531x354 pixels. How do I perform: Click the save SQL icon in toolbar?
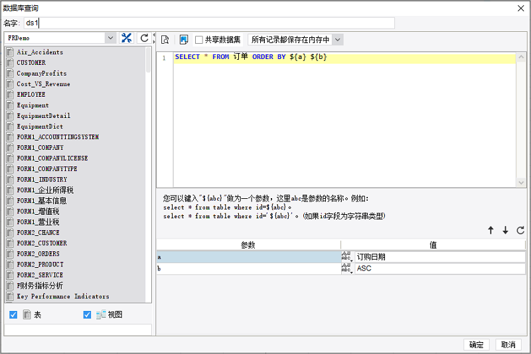[184, 40]
